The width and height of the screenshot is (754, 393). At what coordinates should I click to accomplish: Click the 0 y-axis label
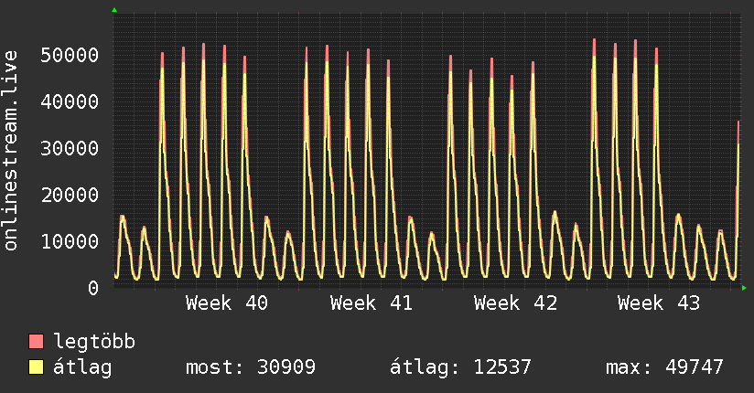pyautogui.click(x=93, y=288)
